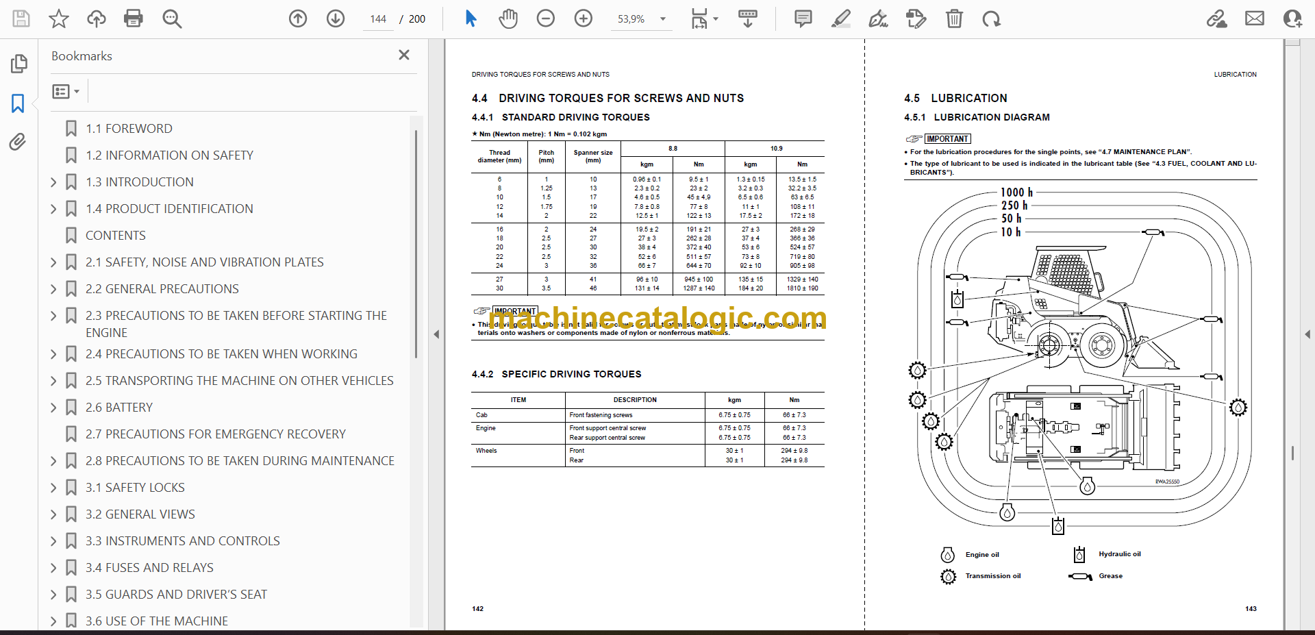Open 3.5 GUARDS AND DRIVER'S SEAT bookmark
Screen dimensions: 1315x635
(176, 595)
